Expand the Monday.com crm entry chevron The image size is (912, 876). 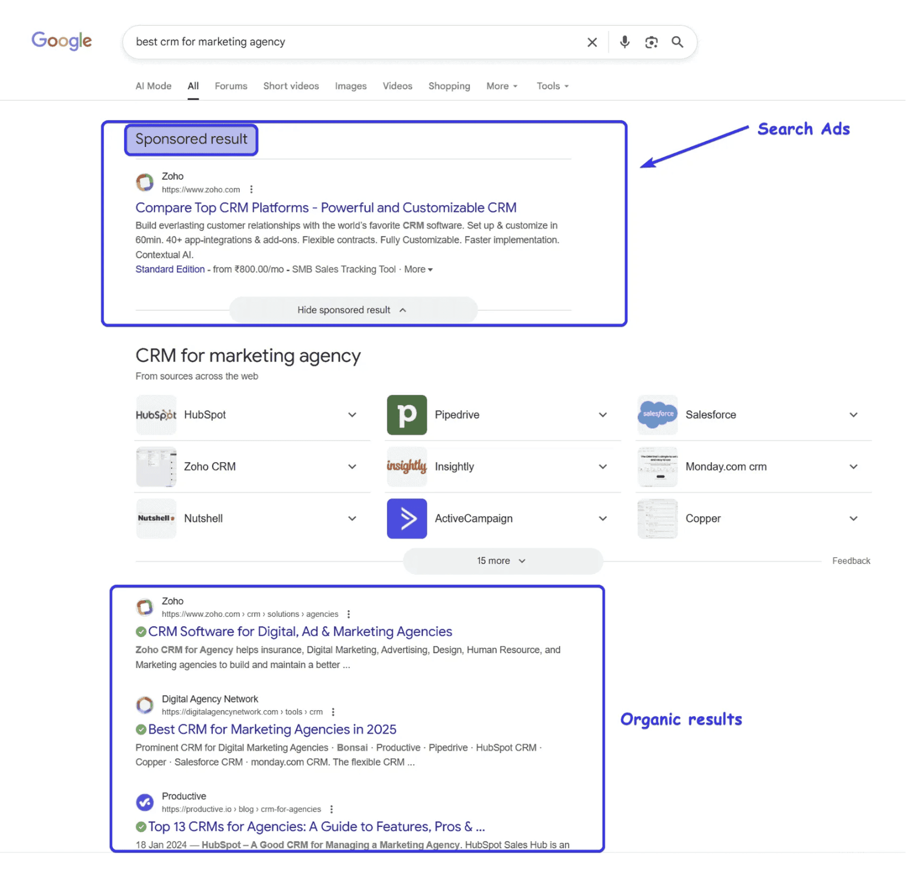coord(854,467)
